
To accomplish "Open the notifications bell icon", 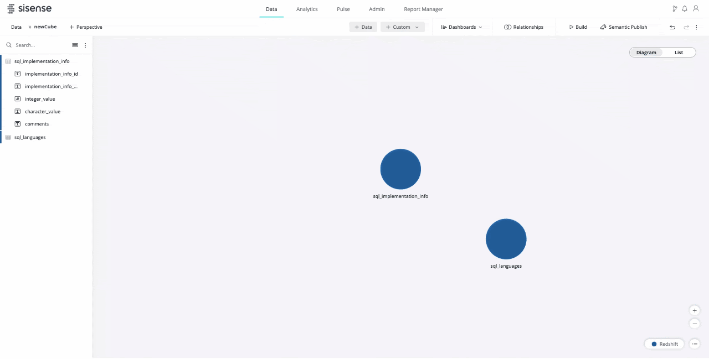I will click(685, 9).
